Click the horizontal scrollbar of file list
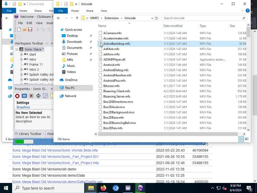 [168, 134]
